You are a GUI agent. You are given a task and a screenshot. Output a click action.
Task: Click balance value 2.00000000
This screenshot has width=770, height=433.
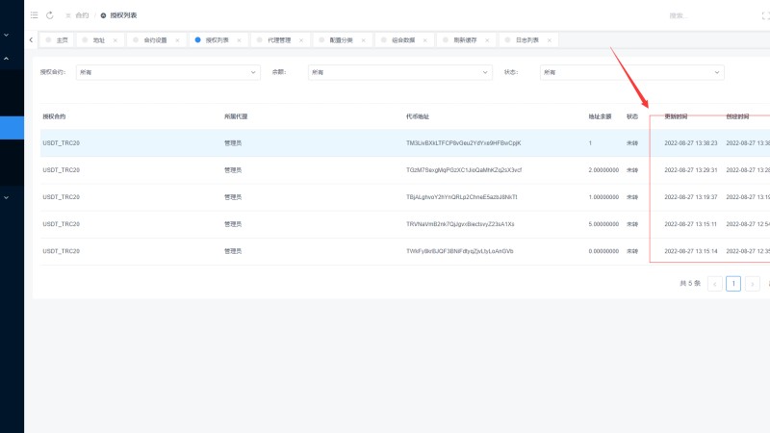coord(603,170)
